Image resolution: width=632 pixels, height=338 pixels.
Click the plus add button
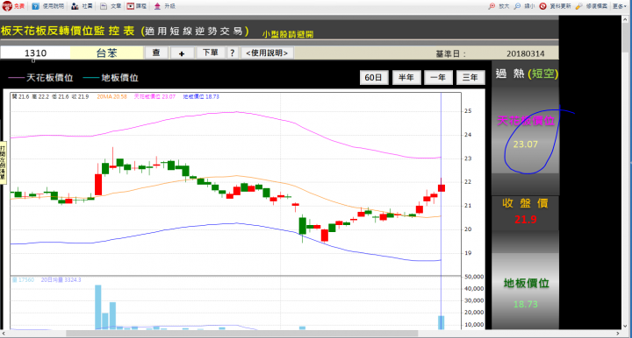point(182,53)
